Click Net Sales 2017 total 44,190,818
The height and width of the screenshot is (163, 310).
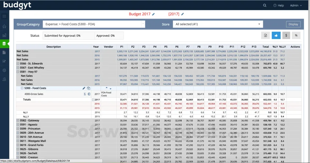(266, 52)
